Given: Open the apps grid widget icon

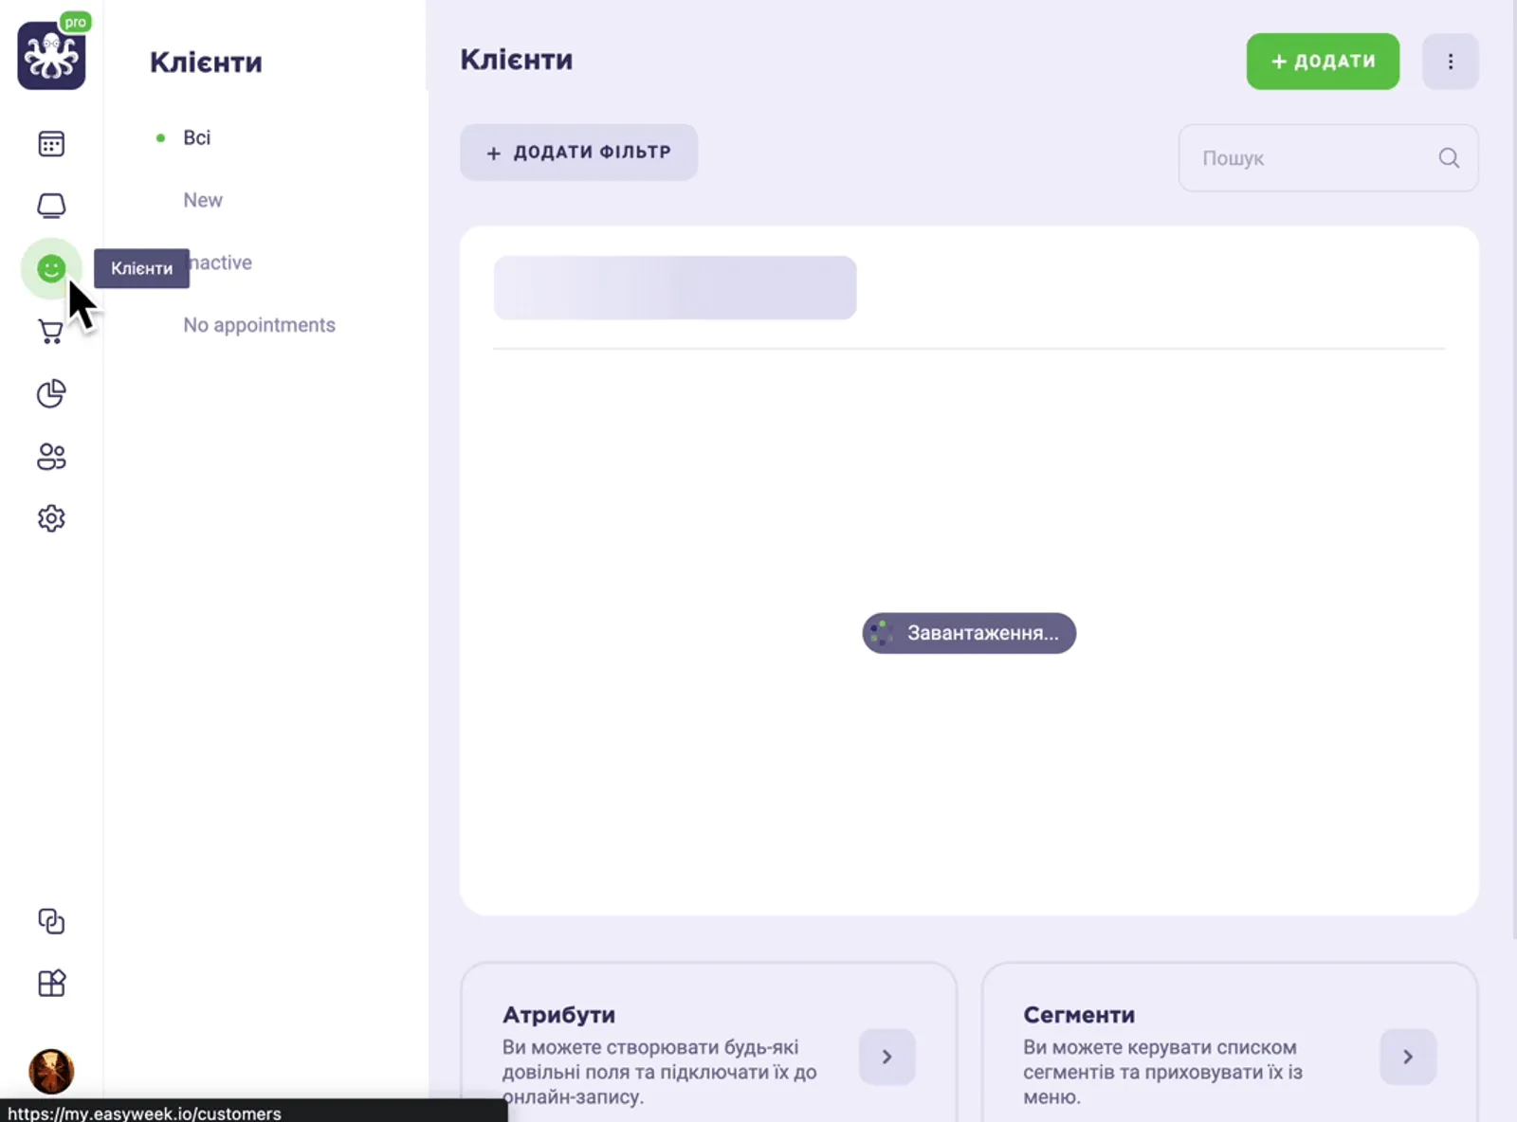Looking at the screenshot, I should pos(51,984).
